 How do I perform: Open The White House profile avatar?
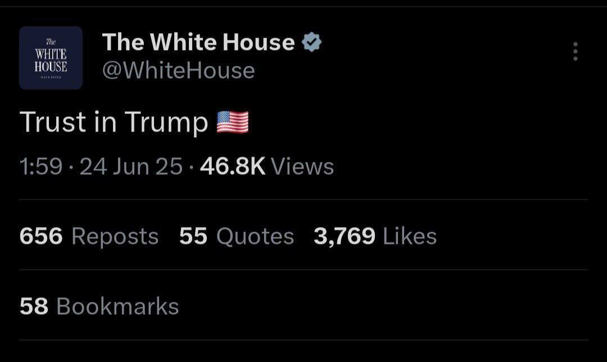[51, 58]
